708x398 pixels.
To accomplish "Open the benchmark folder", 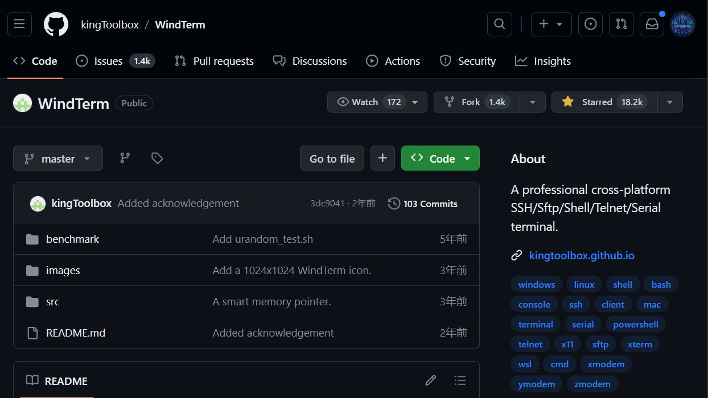I will [x=72, y=239].
